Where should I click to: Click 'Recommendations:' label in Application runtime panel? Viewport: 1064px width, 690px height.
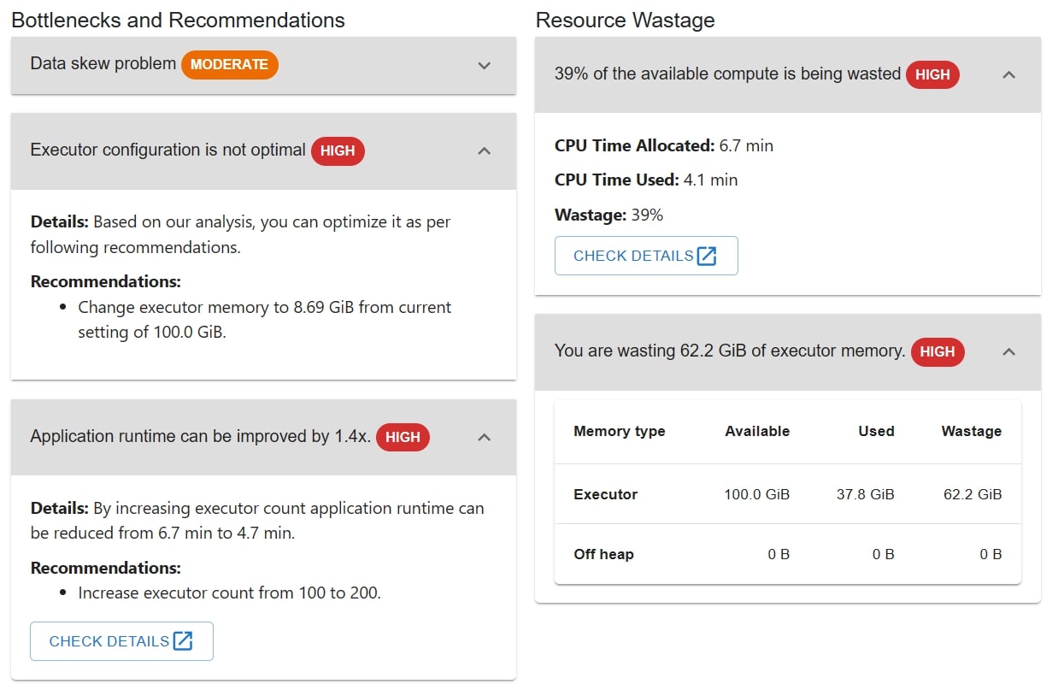point(105,568)
